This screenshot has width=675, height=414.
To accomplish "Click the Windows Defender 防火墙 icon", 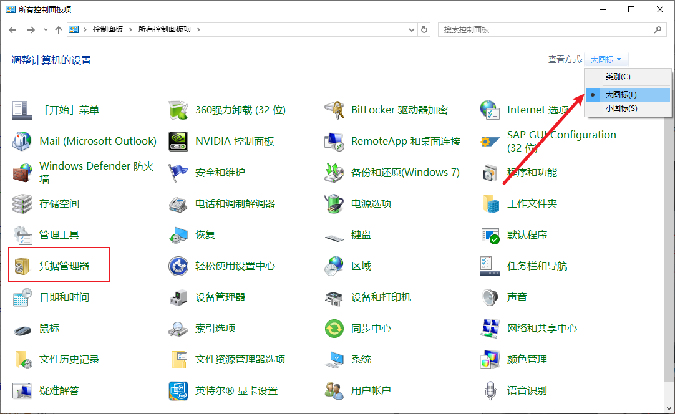I will coord(22,173).
